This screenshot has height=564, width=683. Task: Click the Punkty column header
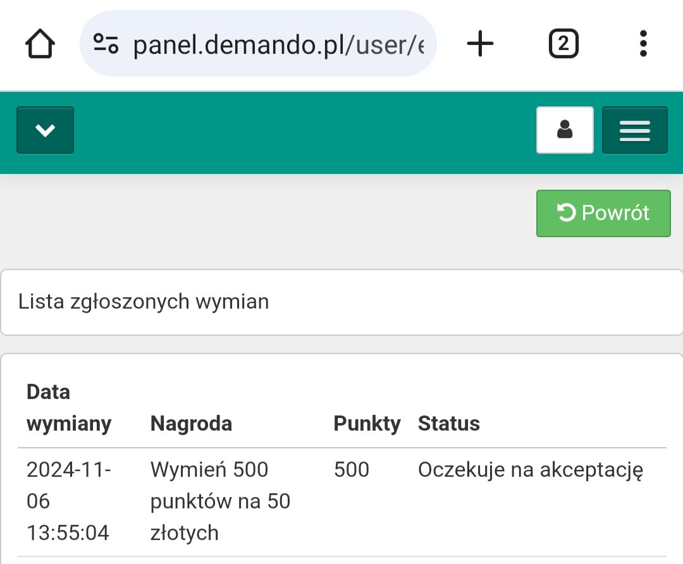coord(367,424)
